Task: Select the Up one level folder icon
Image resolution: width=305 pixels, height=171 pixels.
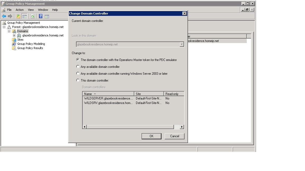Action: pos(17,16)
